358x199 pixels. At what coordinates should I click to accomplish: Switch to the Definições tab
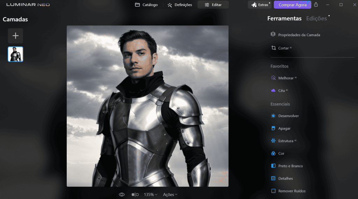click(180, 5)
